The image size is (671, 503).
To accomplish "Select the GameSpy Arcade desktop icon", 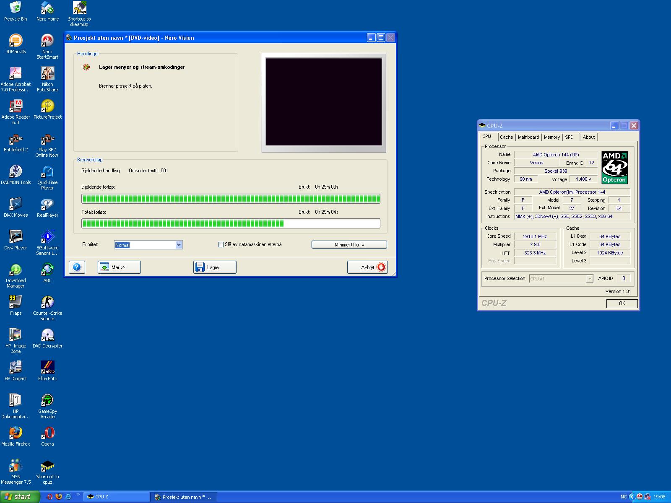I will click(x=47, y=406).
